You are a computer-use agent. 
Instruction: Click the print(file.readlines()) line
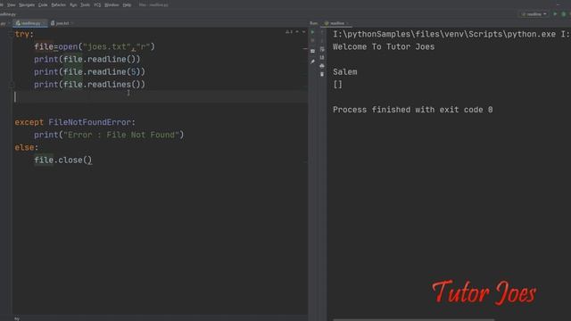[89, 85]
